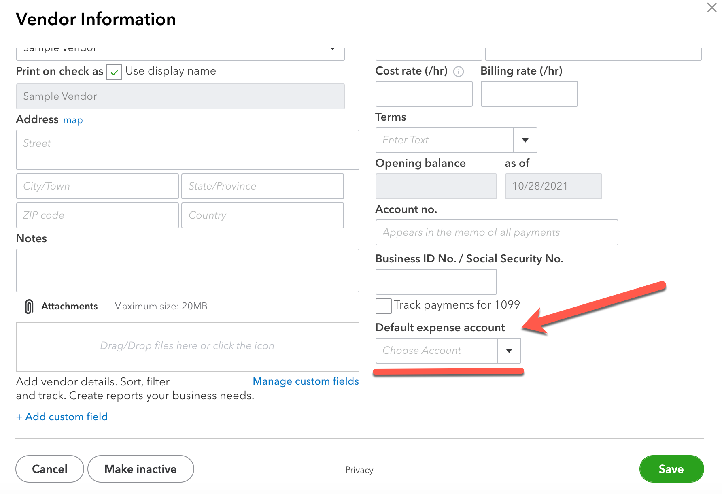Click into the Notes text area
The height and width of the screenshot is (494, 722).
[187, 270]
